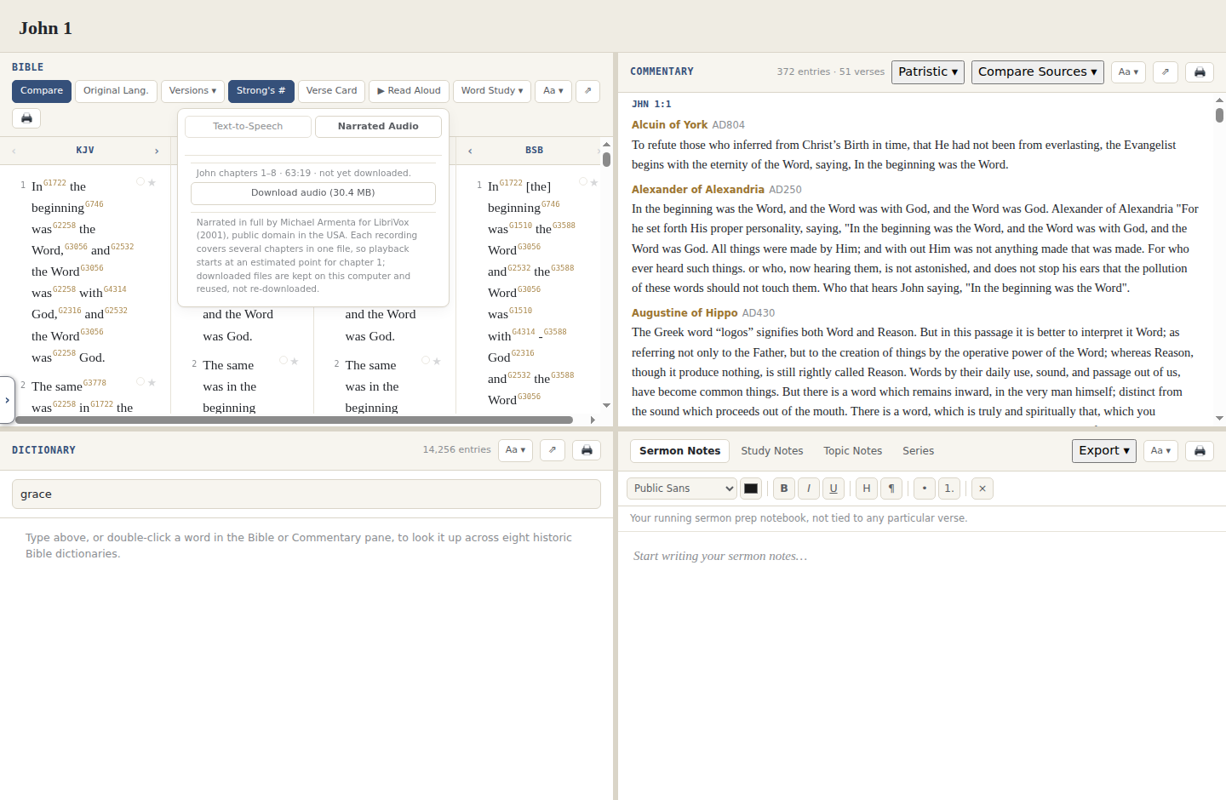Focus the dictionary search field

(306, 494)
